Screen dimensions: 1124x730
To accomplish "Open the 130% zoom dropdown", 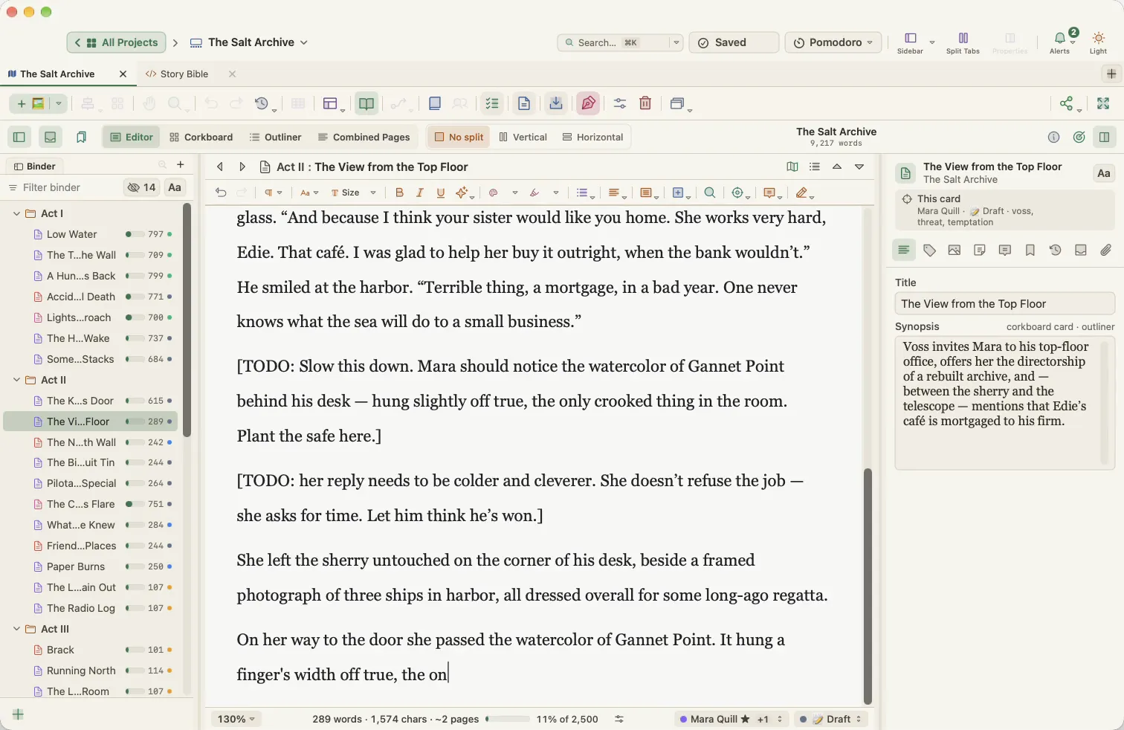I will (236, 719).
